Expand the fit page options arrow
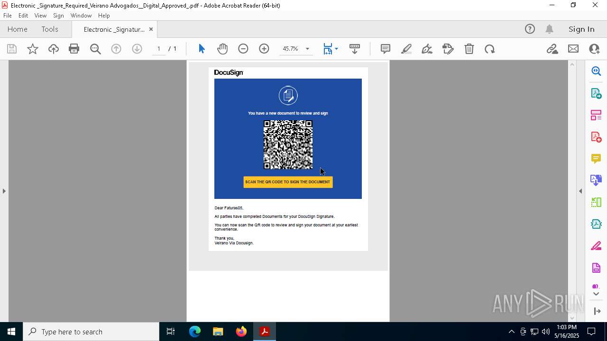607x341 pixels. [336, 49]
